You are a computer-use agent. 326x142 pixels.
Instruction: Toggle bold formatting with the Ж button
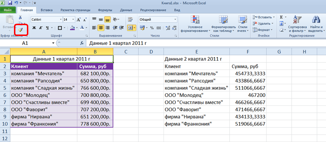pos(34,28)
